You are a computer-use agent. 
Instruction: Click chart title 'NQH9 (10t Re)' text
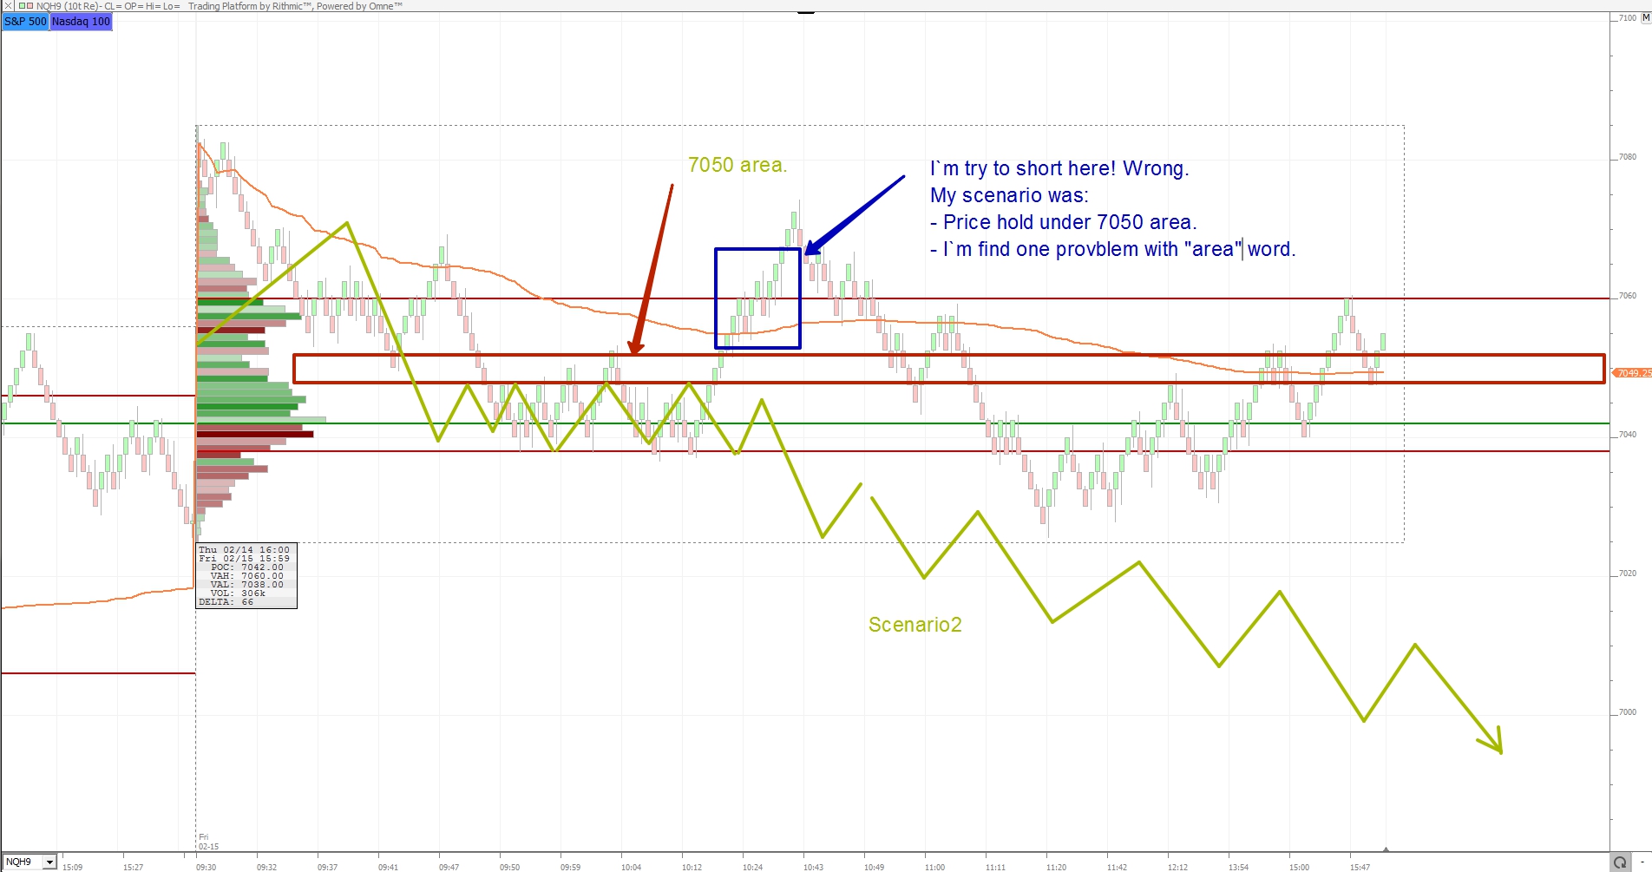68,6
